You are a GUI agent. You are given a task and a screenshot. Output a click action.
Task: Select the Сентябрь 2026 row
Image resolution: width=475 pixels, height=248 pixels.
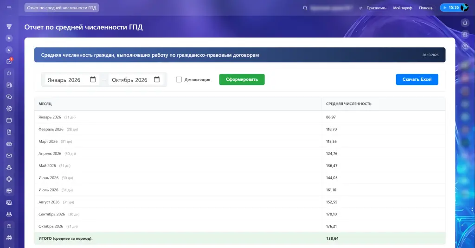240,214
